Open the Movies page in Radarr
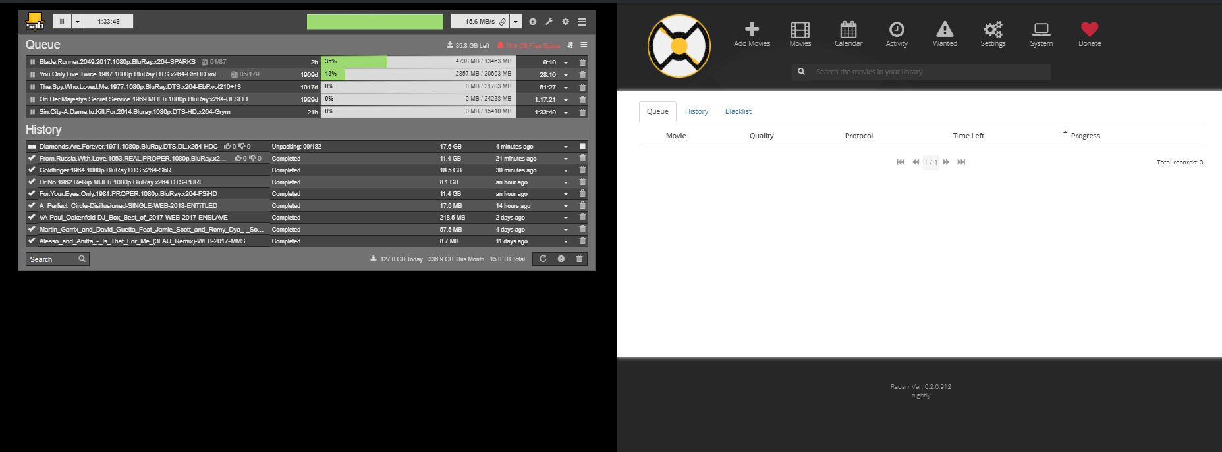The height and width of the screenshot is (452, 1222). click(x=800, y=34)
